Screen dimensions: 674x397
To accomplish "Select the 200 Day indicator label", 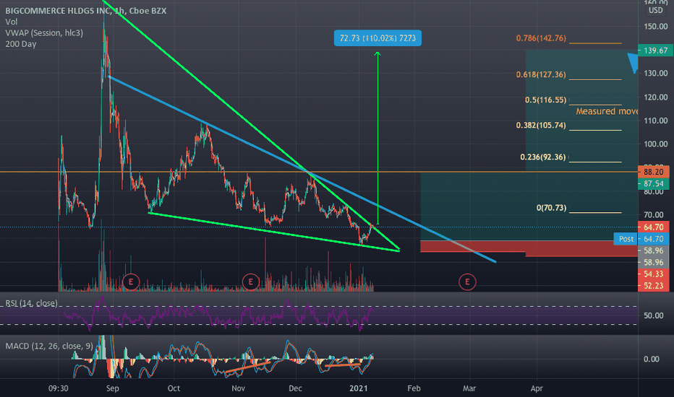I will (21, 44).
